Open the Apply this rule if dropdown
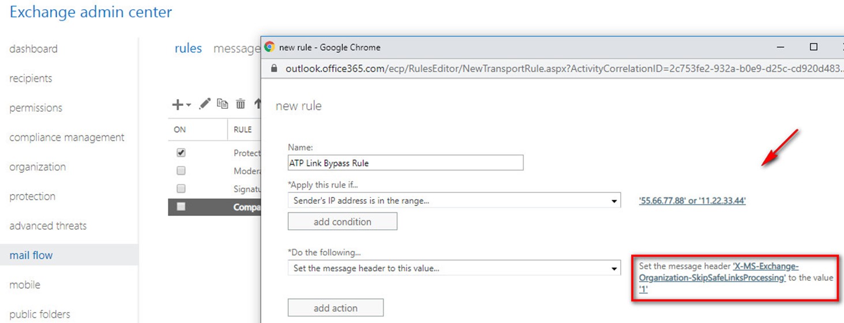844x323 pixels. 454,201
